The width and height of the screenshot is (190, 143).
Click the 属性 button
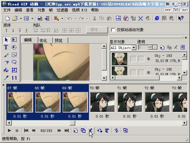tap(97, 30)
